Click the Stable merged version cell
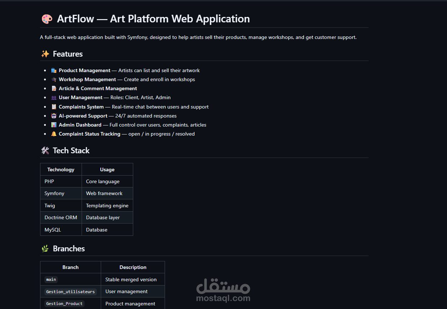Viewport: 447px width, 309px height. pyautogui.click(x=133, y=279)
